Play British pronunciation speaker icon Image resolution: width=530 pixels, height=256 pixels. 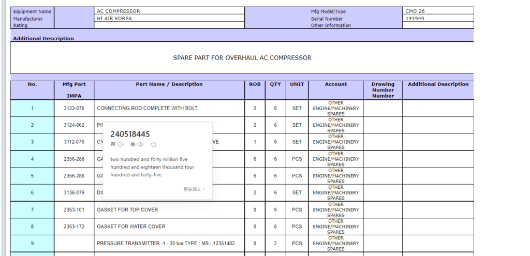tap(121, 144)
